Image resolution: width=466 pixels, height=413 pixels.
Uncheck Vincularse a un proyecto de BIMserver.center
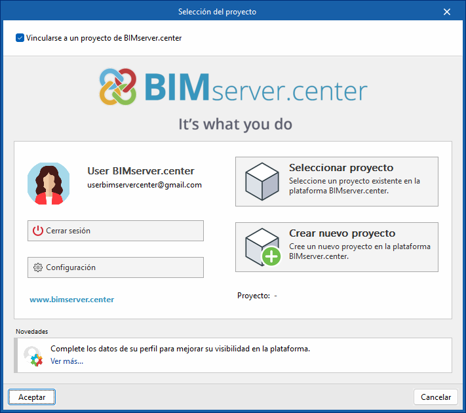coord(20,38)
